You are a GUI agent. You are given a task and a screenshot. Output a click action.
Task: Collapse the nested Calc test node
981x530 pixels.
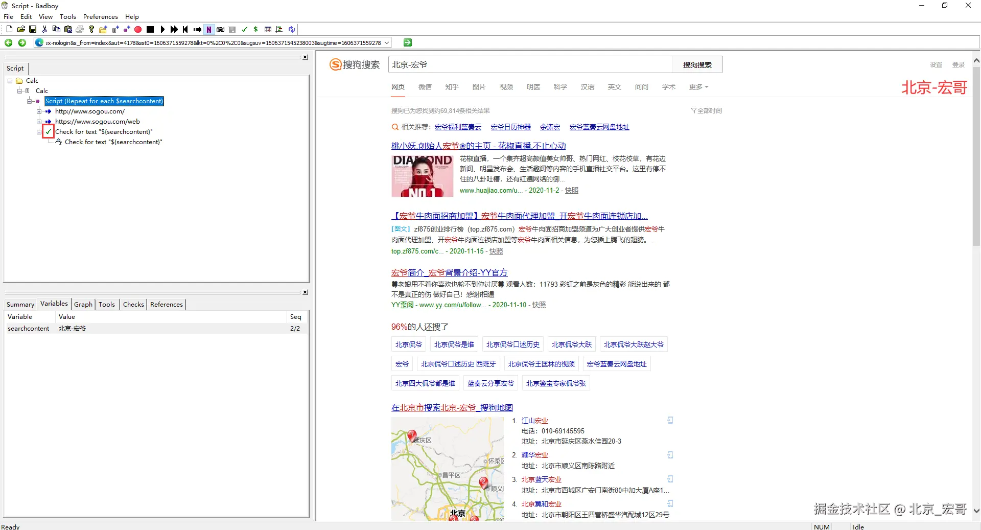(x=20, y=91)
